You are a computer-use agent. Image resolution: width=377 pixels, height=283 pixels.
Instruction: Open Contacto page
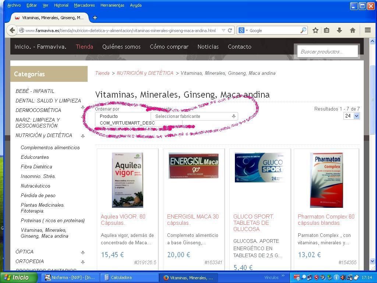239,47
